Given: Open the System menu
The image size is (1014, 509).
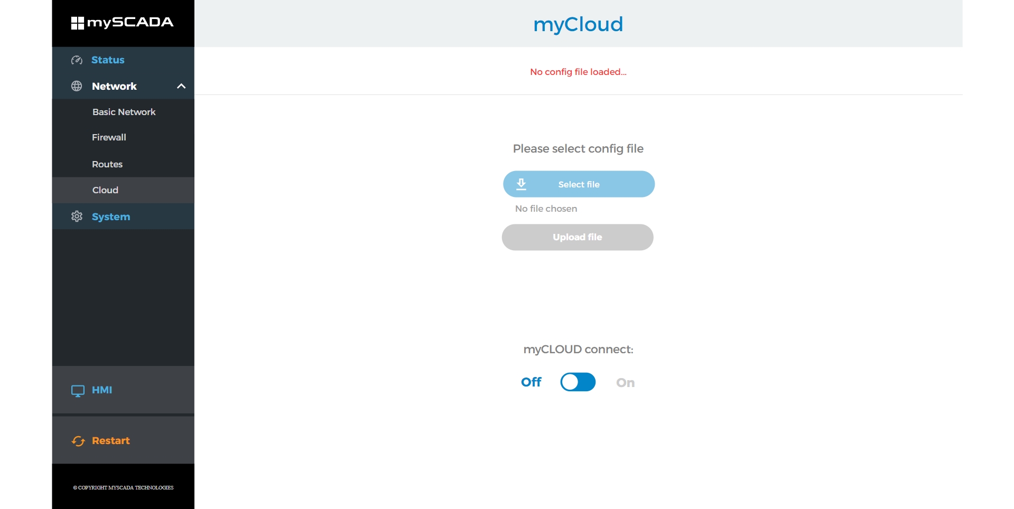Looking at the screenshot, I should 111,216.
